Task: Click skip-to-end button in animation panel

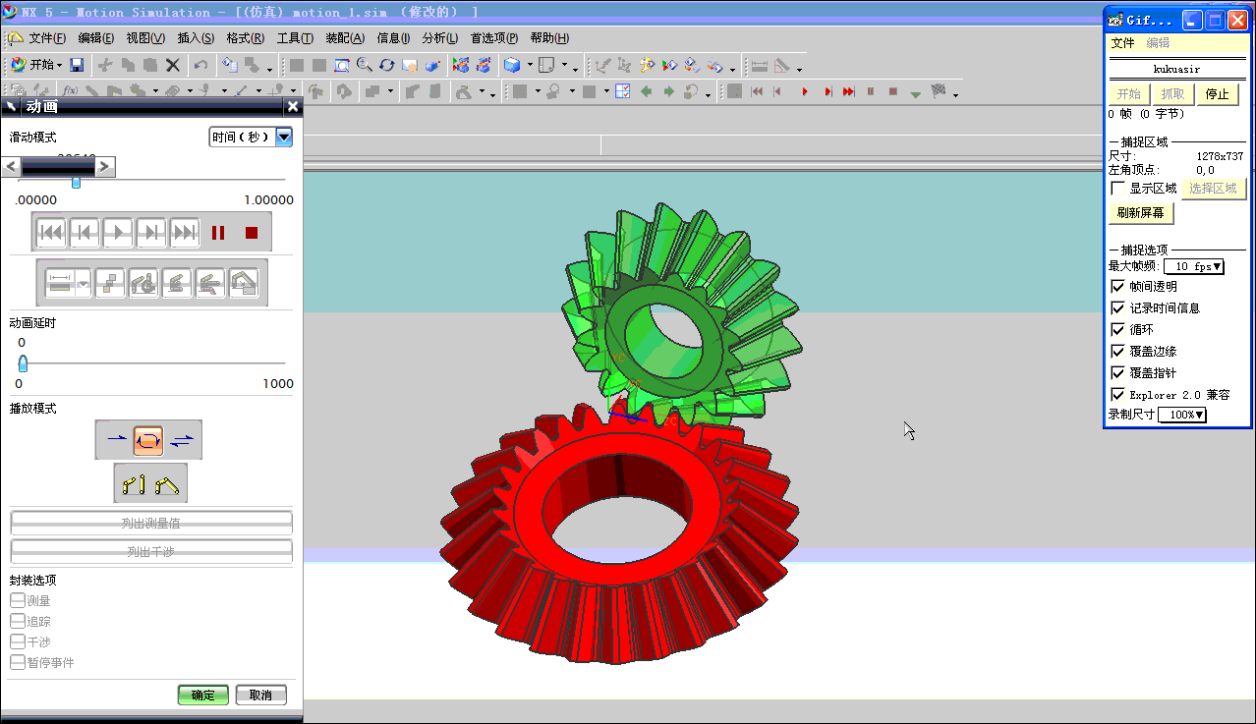Action: (x=185, y=233)
